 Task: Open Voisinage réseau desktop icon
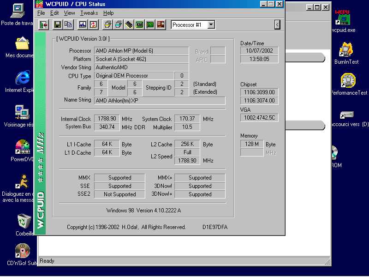coord(22,112)
